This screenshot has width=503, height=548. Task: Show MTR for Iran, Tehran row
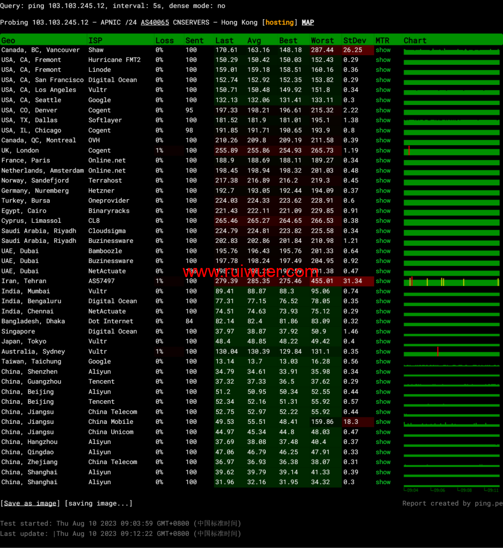383,281
